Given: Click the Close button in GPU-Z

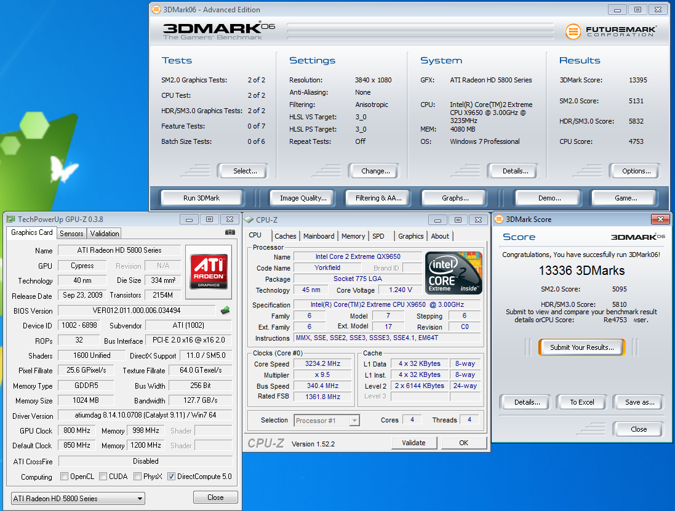Looking at the screenshot, I should point(215,497).
